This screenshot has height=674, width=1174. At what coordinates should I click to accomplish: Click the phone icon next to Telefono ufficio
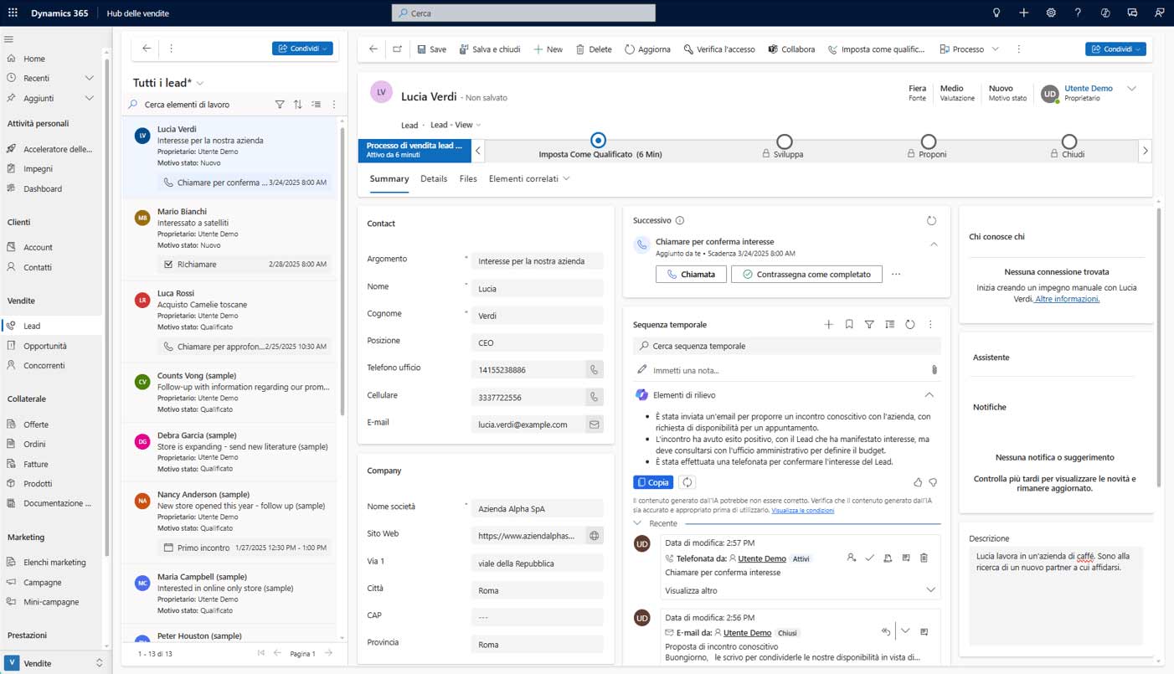[594, 369]
